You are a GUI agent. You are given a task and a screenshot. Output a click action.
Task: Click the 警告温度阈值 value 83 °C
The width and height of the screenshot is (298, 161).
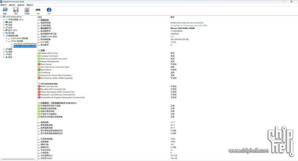click(x=173, y=125)
